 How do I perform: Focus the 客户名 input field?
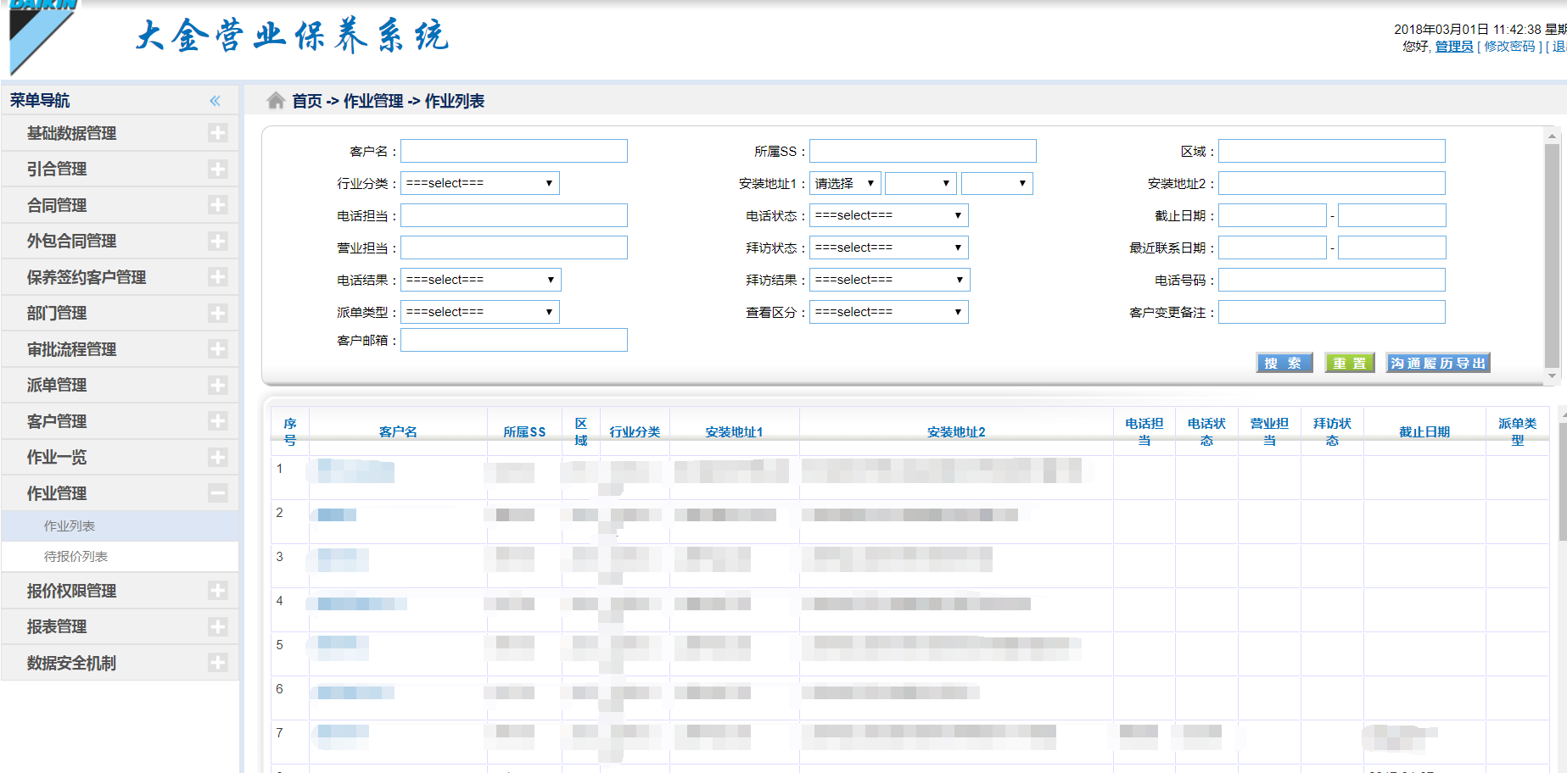coord(514,151)
